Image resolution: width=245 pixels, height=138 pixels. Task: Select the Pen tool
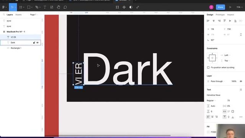pos(37,7)
